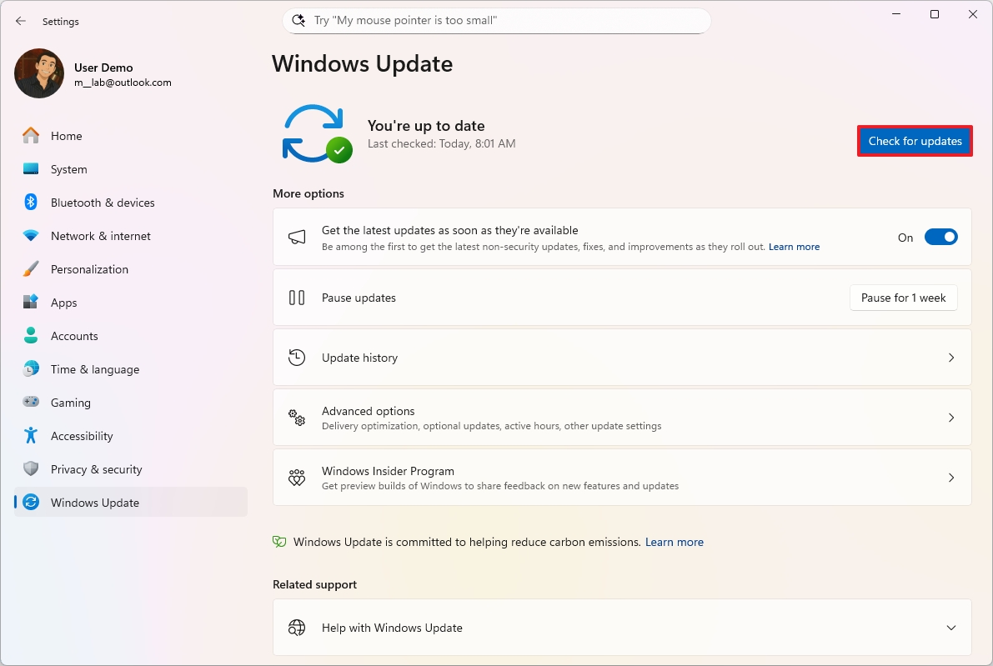Click the Check for updates button

click(914, 140)
